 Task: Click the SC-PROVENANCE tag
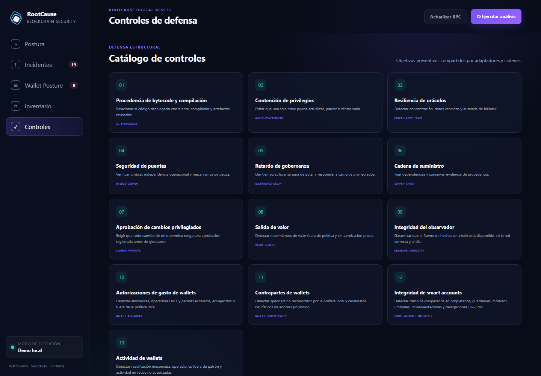click(127, 124)
